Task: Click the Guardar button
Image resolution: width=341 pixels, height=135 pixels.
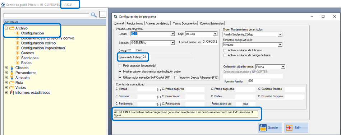Action: click(270, 127)
